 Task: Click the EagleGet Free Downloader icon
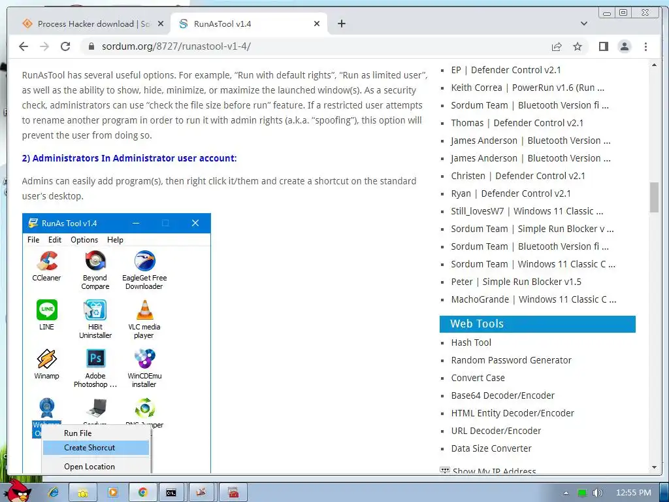coord(144,261)
